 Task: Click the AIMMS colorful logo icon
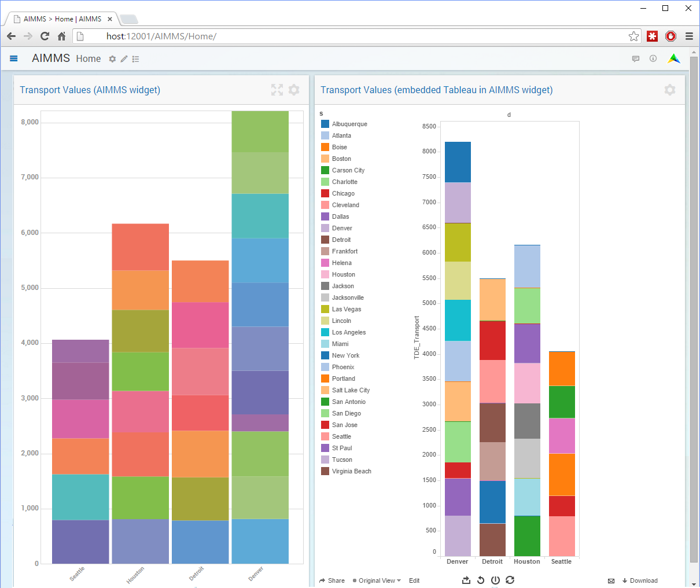674,58
